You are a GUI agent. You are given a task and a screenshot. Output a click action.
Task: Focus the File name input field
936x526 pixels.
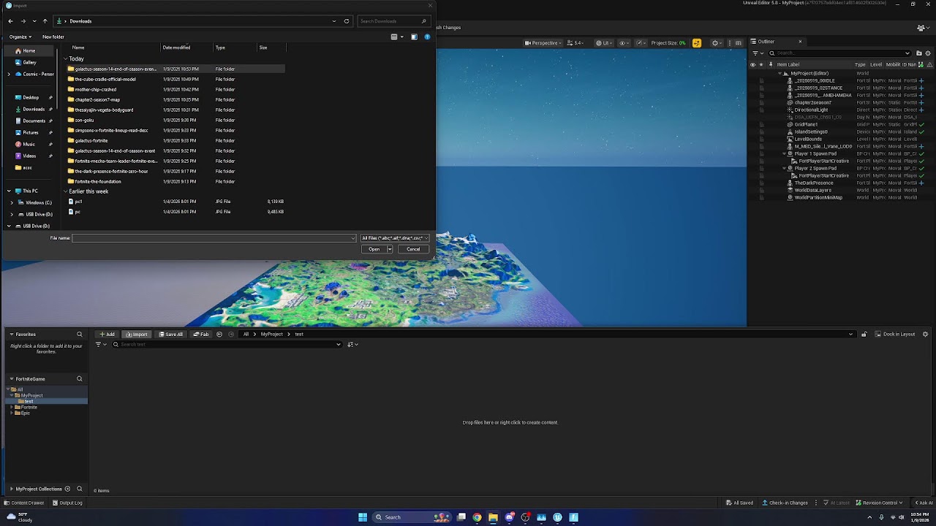tap(214, 238)
